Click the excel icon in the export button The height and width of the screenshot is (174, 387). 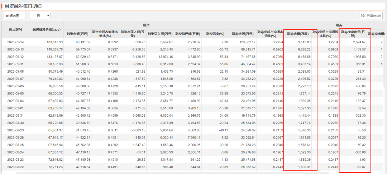[x=363, y=15]
